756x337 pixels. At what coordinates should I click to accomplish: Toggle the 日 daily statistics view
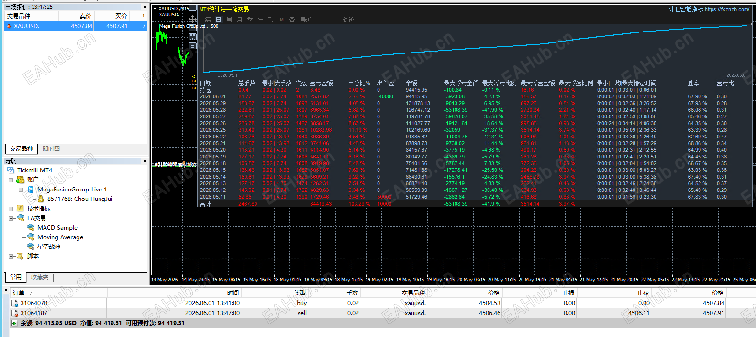[x=219, y=20]
